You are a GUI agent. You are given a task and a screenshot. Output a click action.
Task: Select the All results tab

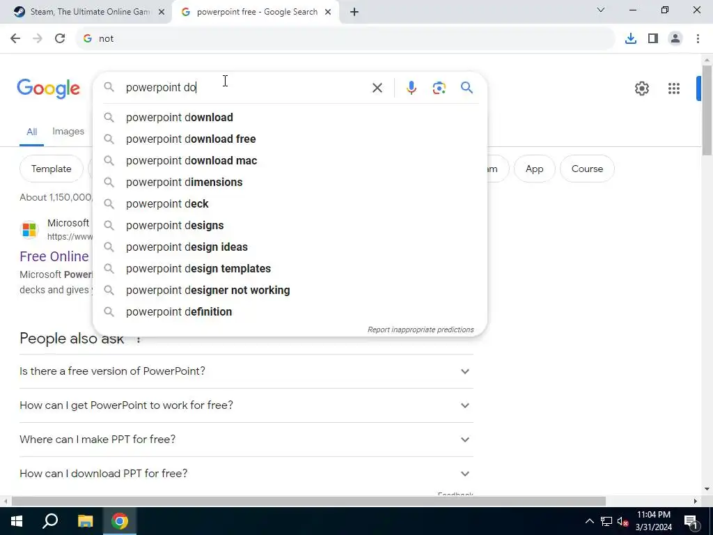pyautogui.click(x=31, y=132)
